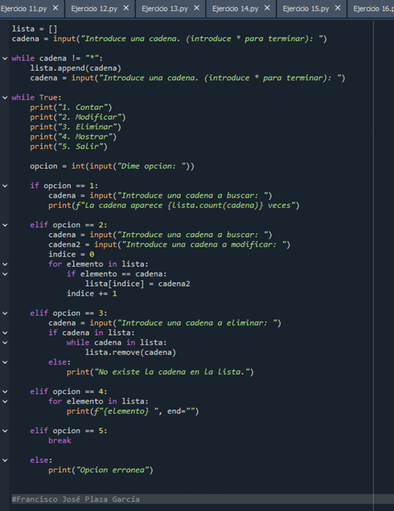
Task: Close the Ejercicio 15.py tab
Action: click(338, 8)
